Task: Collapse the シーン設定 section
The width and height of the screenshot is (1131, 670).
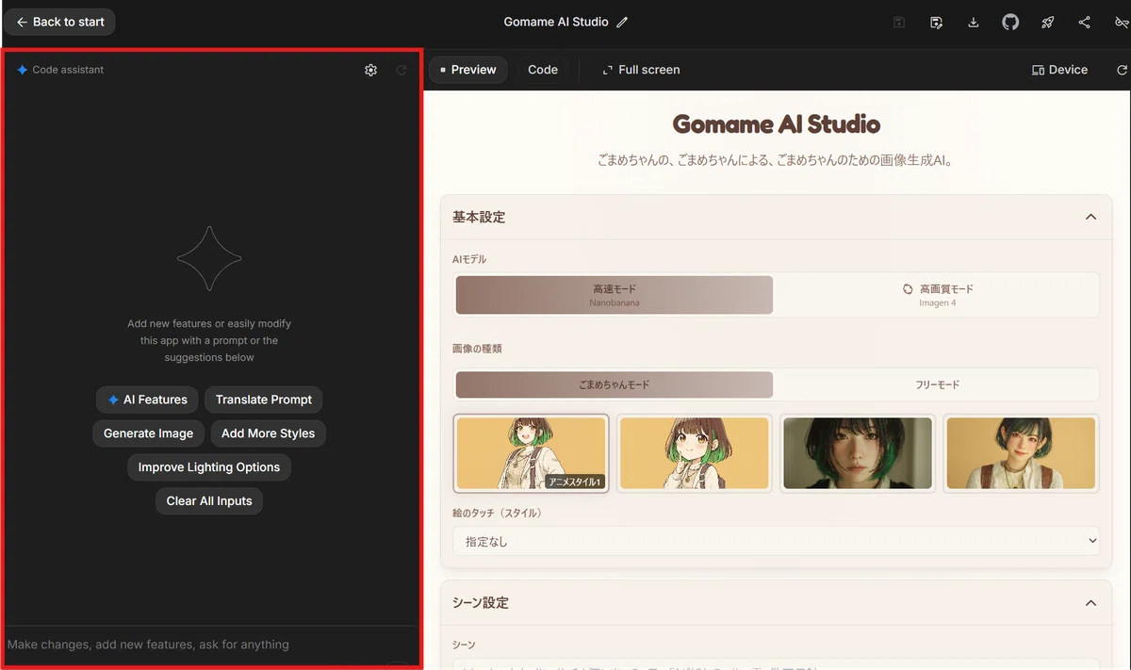Action: tap(1090, 603)
